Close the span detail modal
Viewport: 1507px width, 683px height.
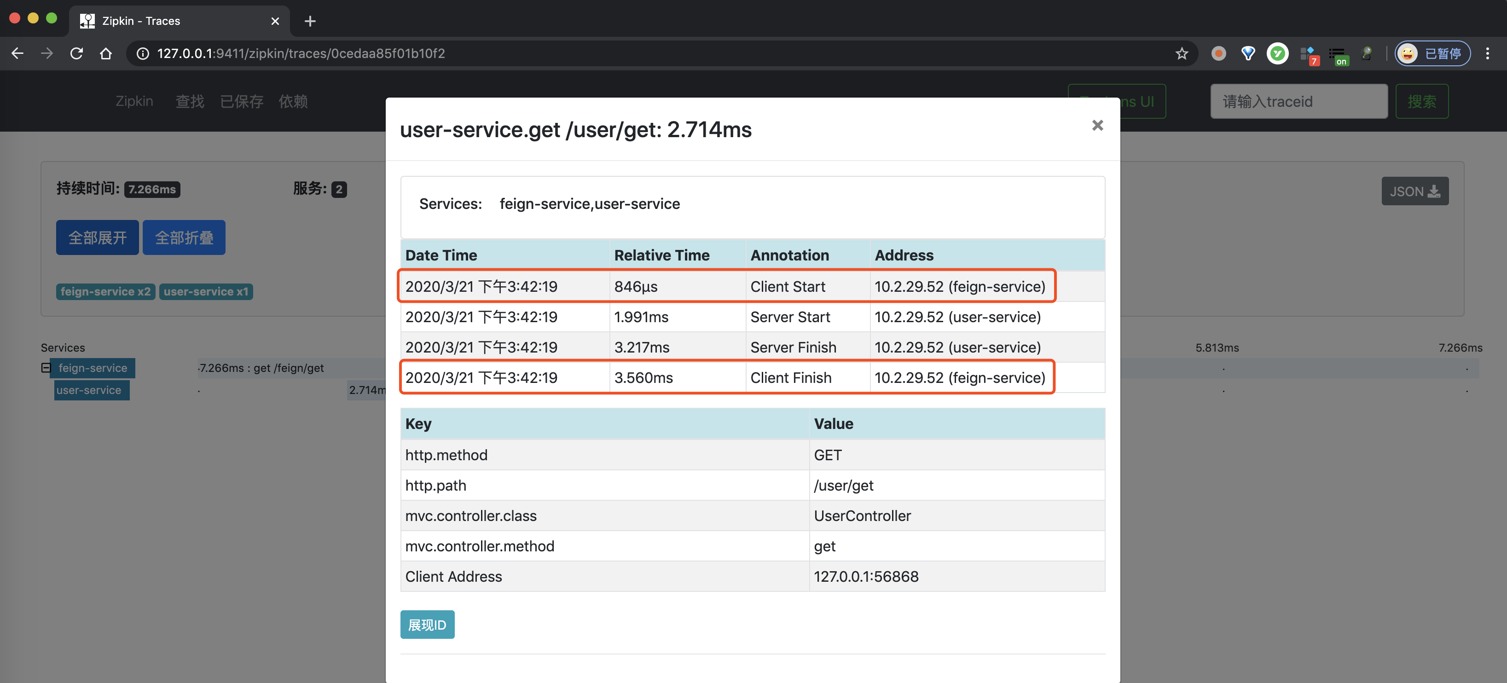pyautogui.click(x=1097, y=125)
